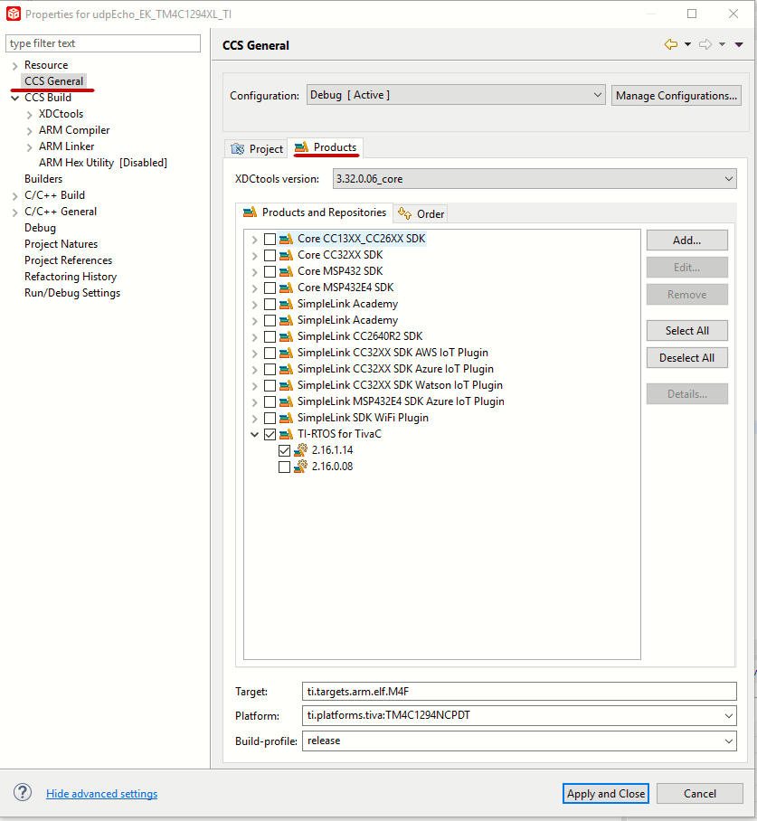Screen dimensions: 757x821
Task: Select CCS General in the tree
Action: (x=54, y=81)
